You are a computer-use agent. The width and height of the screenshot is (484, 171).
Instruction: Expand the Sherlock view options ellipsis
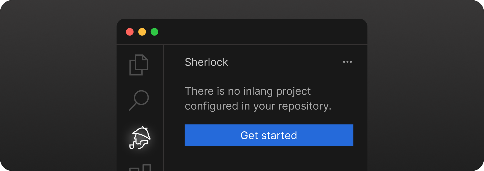[x=347, y=62]
